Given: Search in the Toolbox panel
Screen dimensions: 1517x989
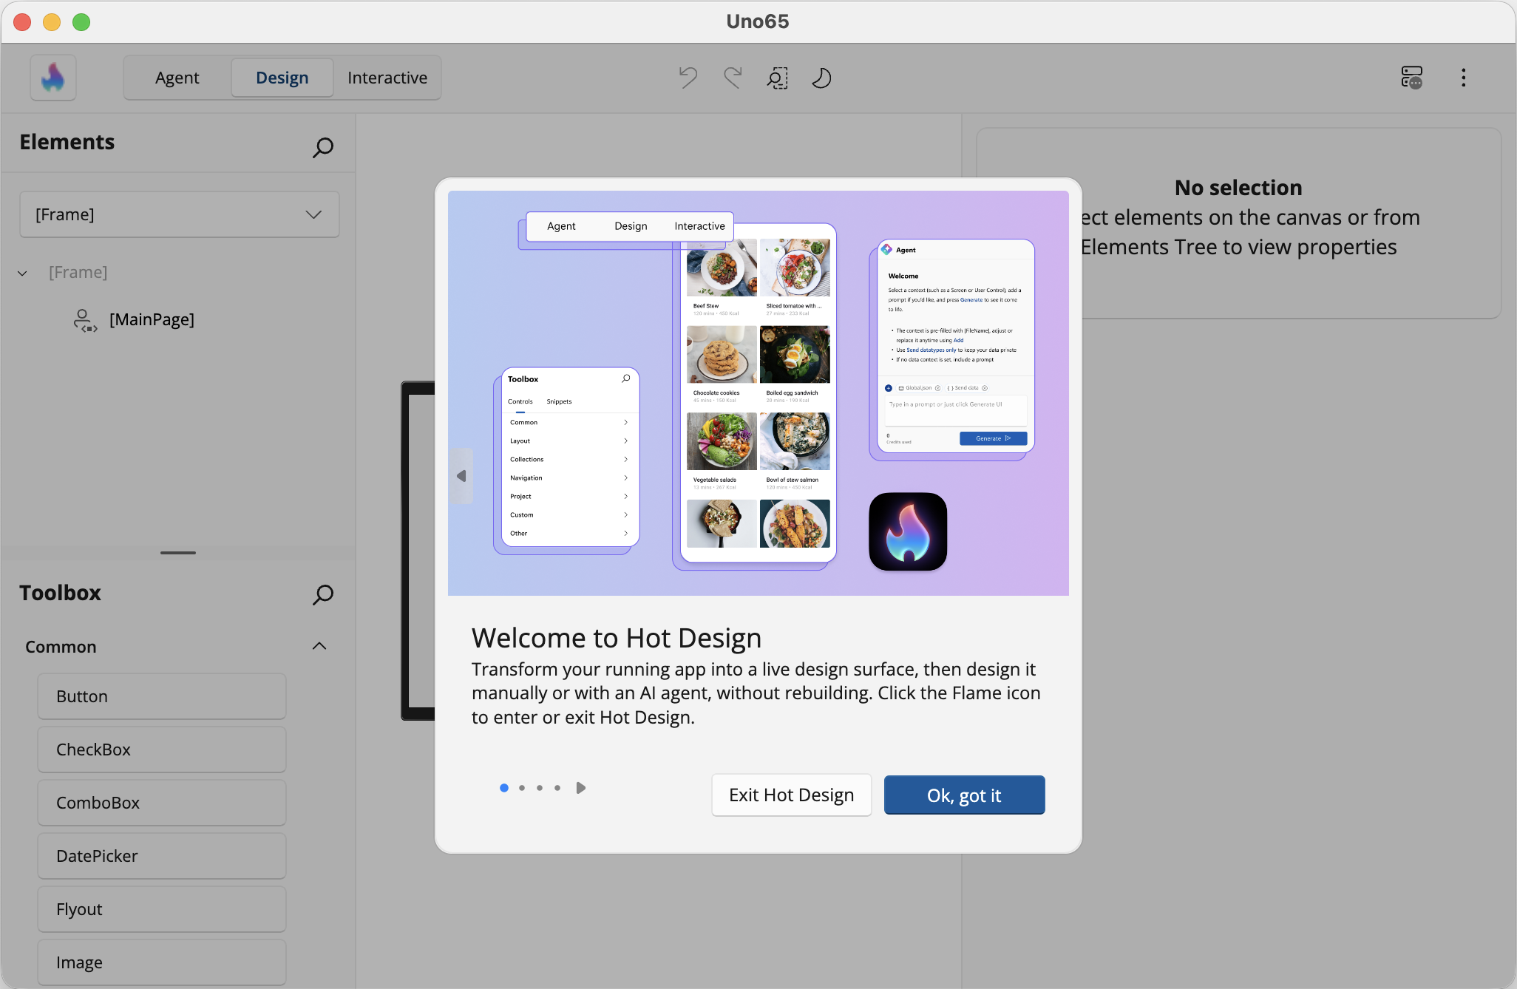Looking at the screenshot, I should coord(323,594).
